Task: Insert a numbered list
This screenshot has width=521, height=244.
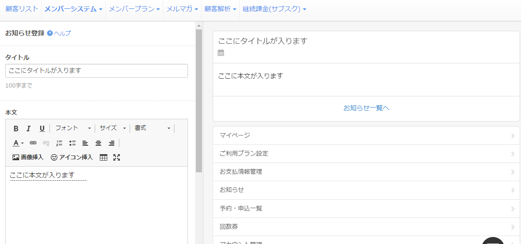Action: [59, 143]
